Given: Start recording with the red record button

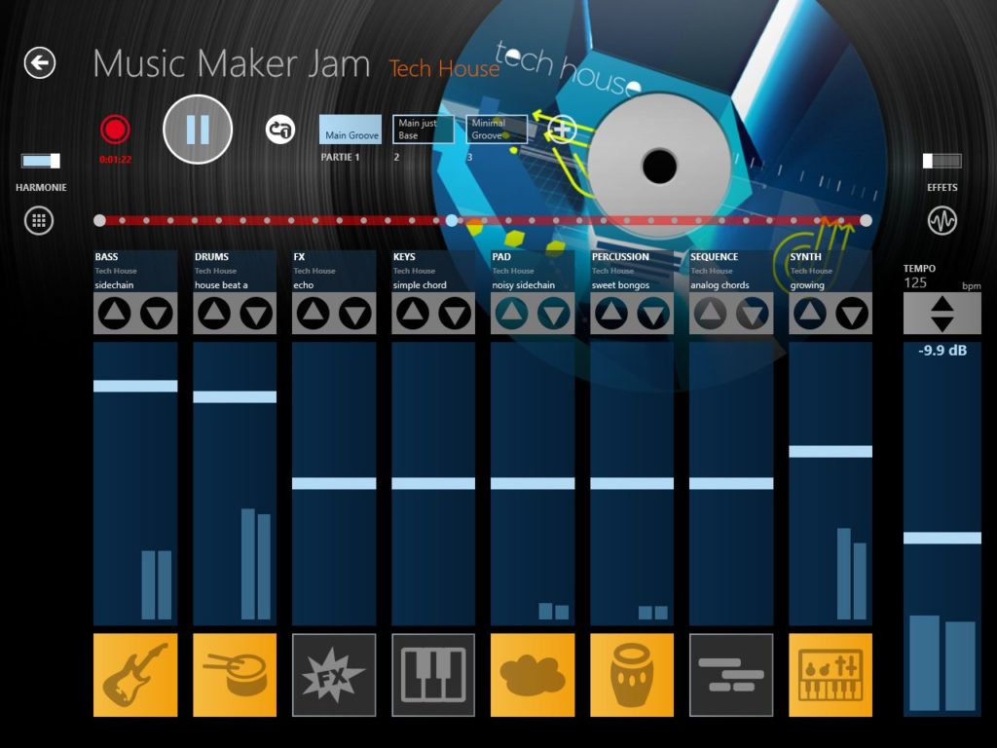Looking at the screenshot, I should click(115, 130).
